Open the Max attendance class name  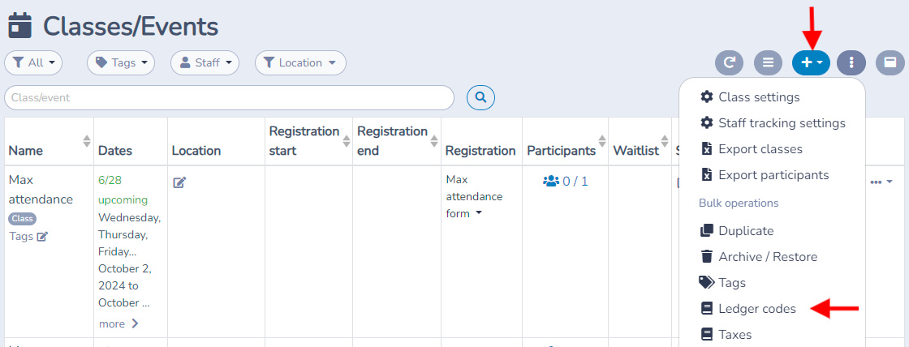[x=41, y=190]
